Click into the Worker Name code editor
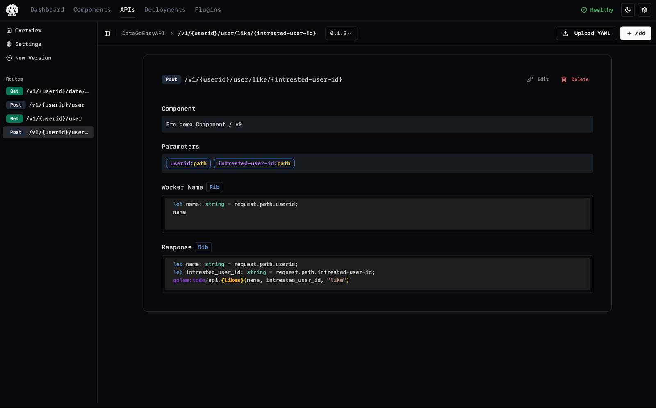This screenshot has width=656, height=408. pyautogui.click(x=377, y=214)
